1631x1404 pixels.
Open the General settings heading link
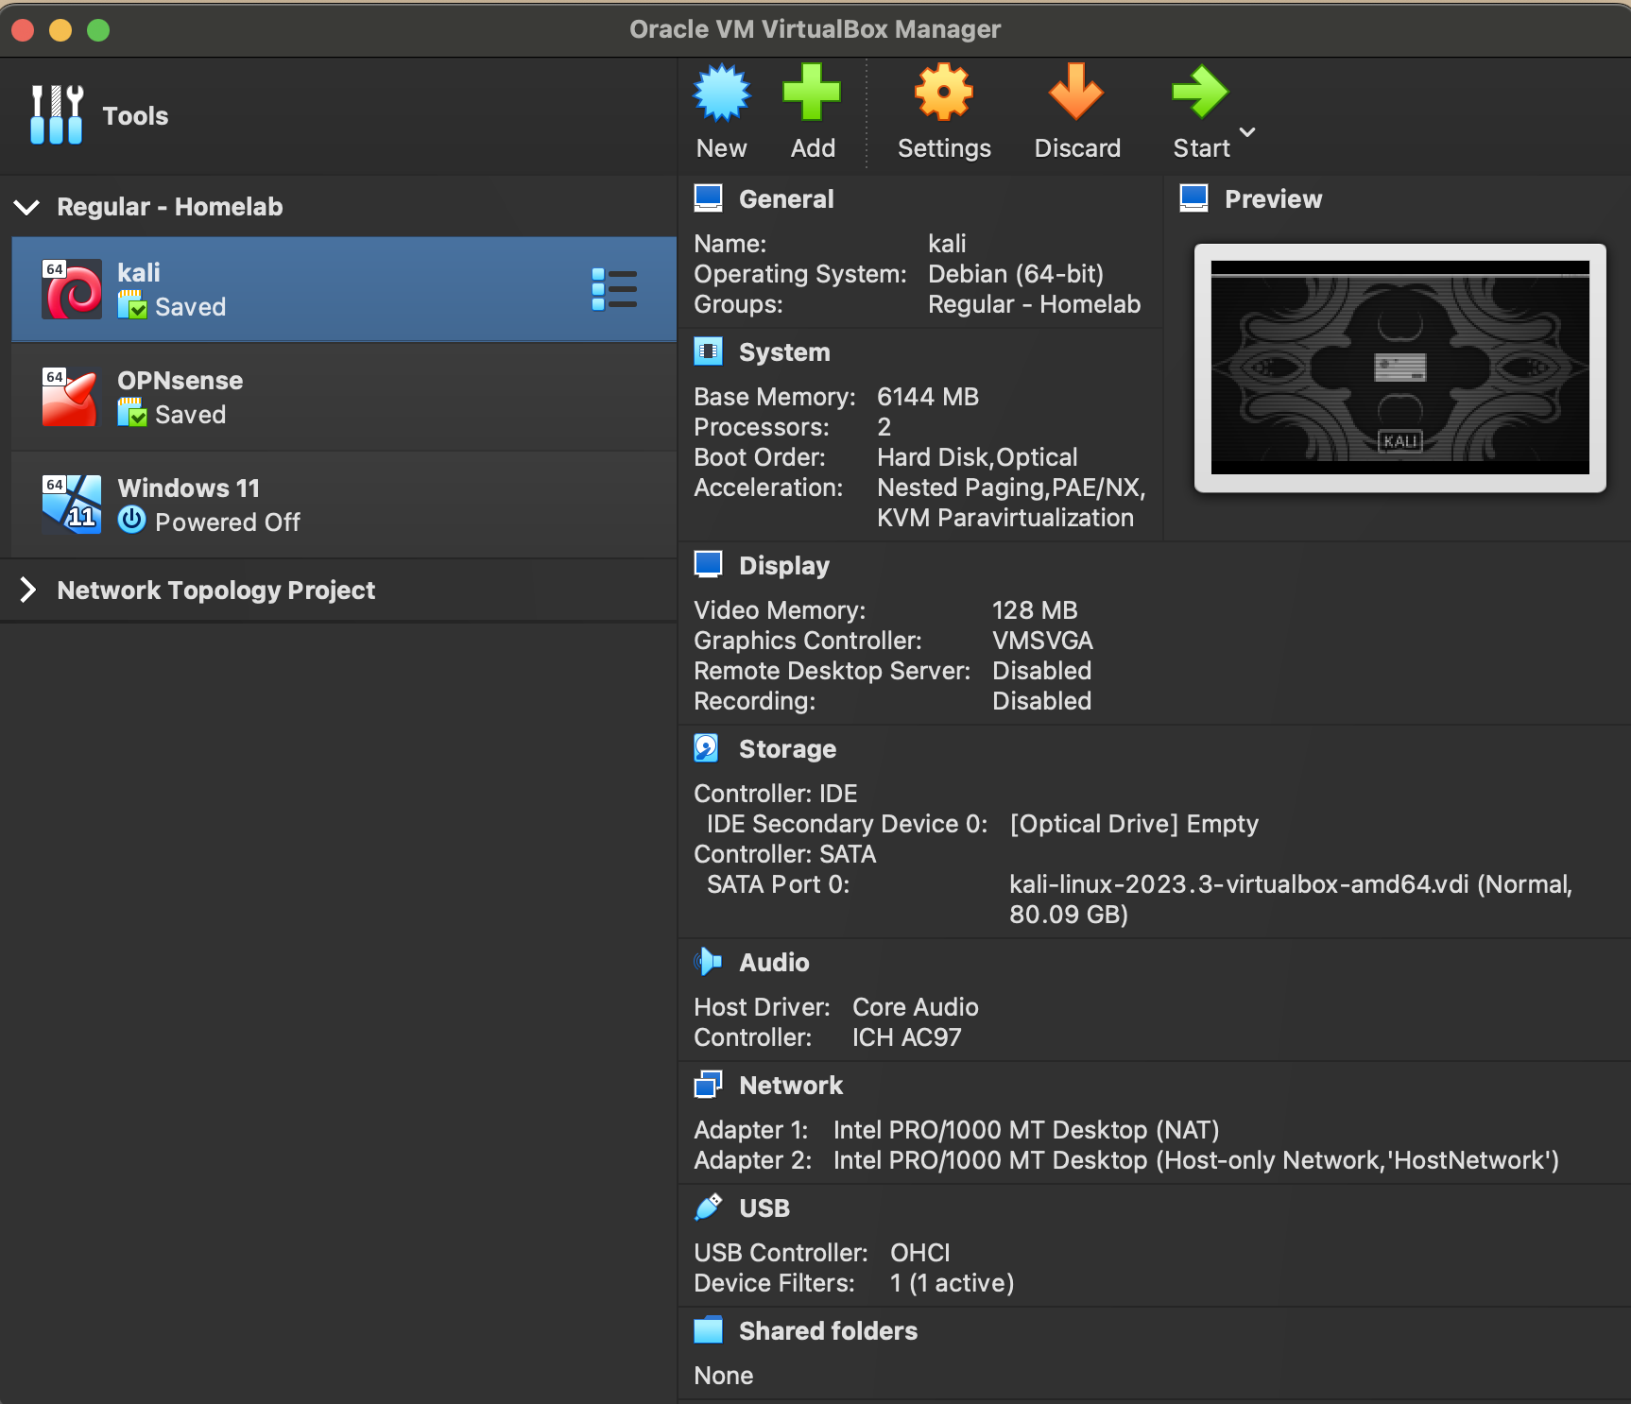pos(786,199)
